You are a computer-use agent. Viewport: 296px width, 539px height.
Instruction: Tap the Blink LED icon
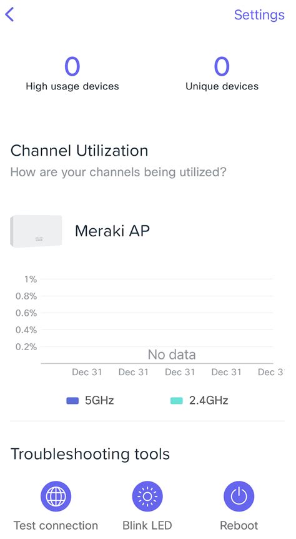tap(147, 496)
